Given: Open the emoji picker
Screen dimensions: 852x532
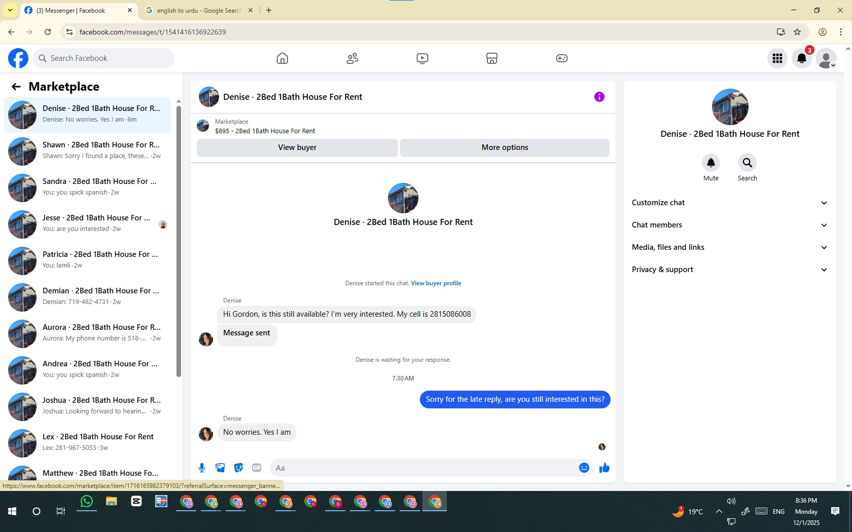Looking at the screenshot, I should click(584, 468).
